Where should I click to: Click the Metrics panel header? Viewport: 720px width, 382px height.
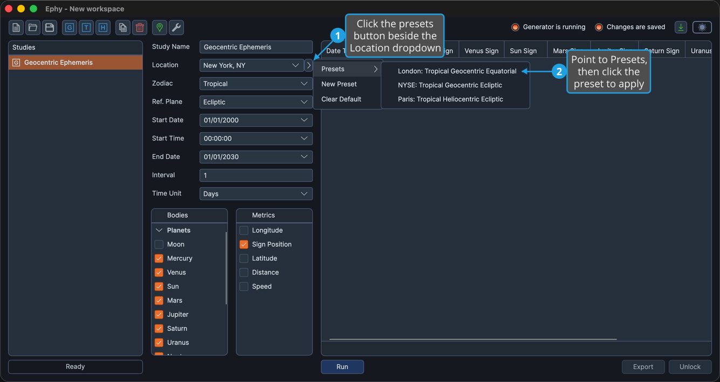(274, 215)
